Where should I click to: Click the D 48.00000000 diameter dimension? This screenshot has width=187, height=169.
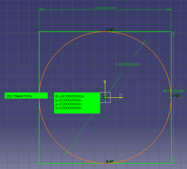(127, 64)
